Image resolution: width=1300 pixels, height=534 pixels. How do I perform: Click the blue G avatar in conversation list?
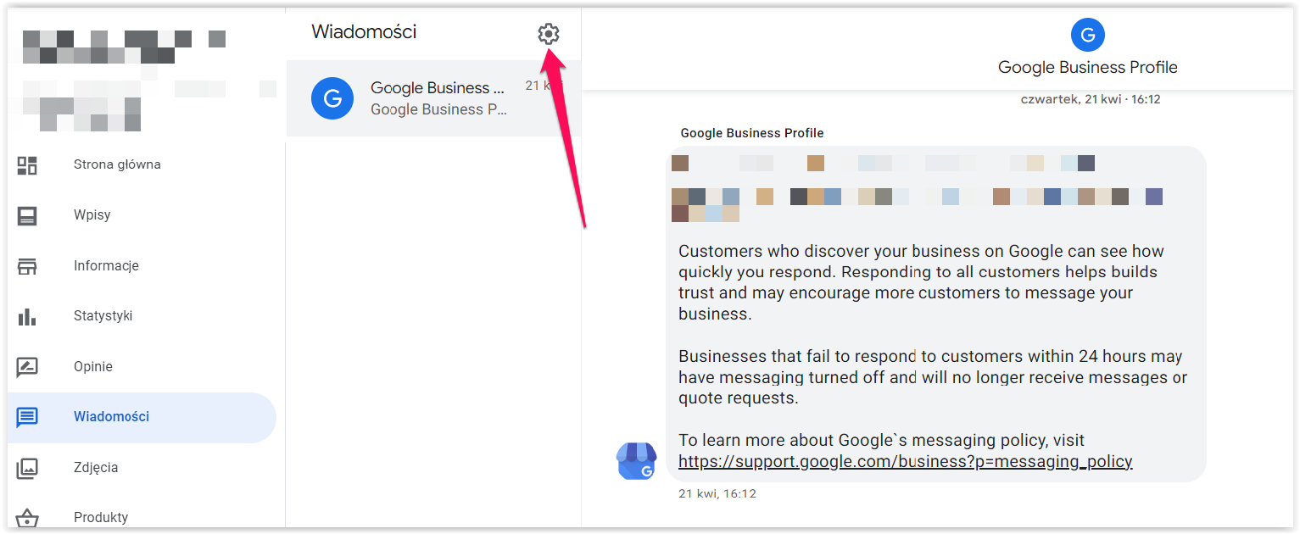tap(332, 98)
